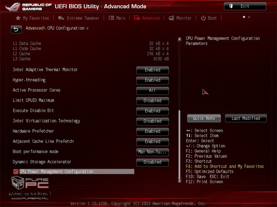Viewport: 277px width, 207px height.
Task: Click the F10: Save hint text
Action: pyautogui.click(x=196, y=176)
